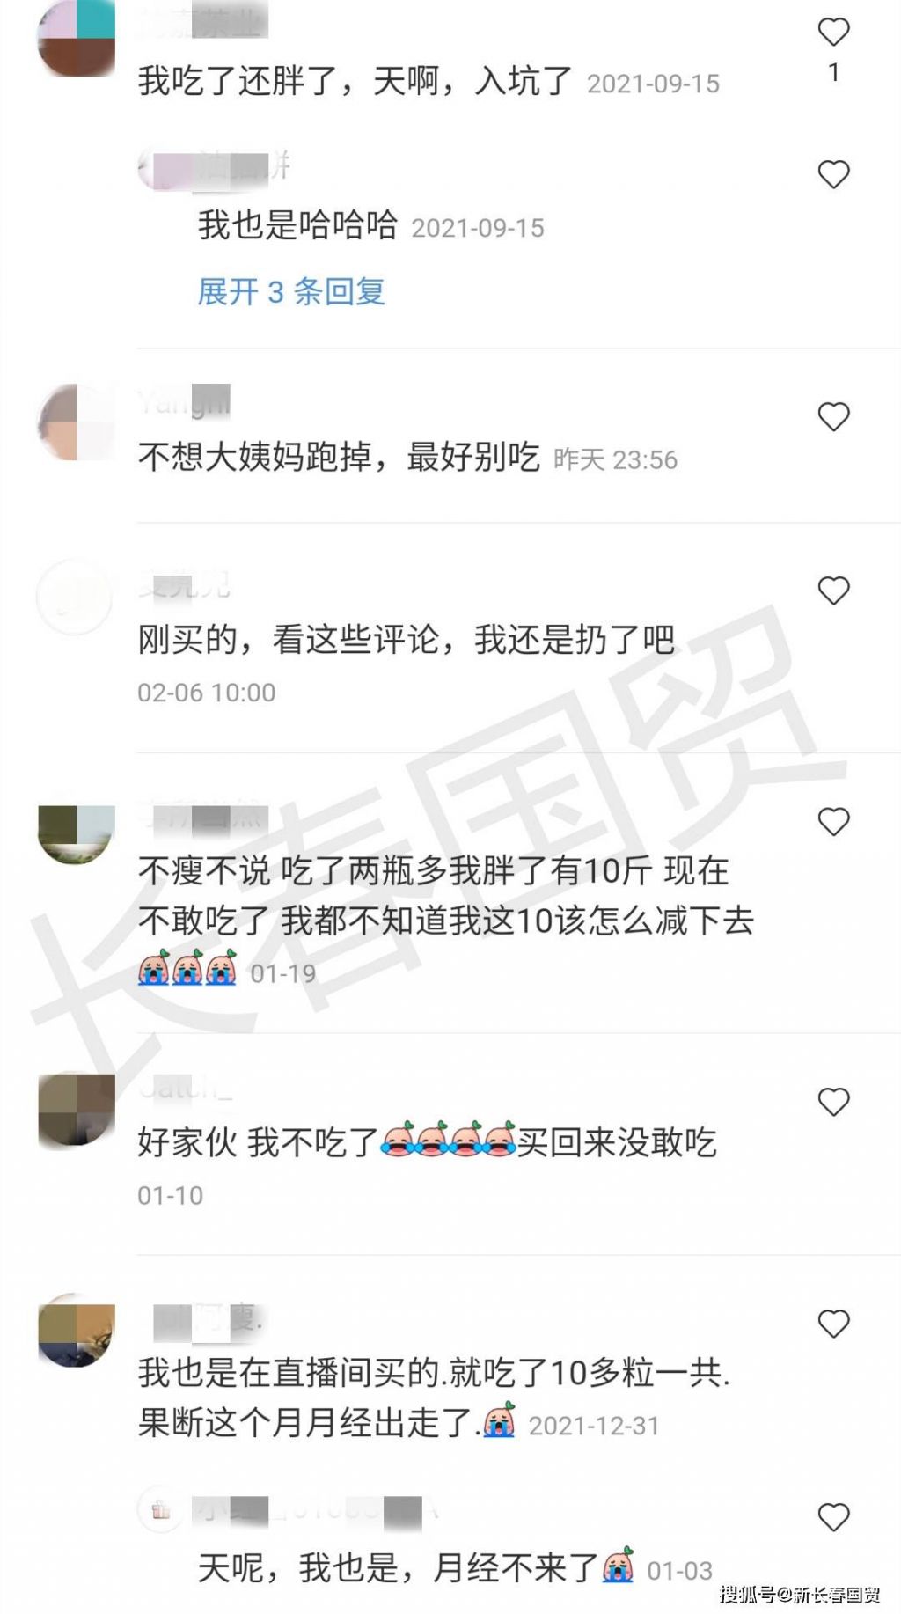Like the reply '天呢，我也是'
Screen dimensions: 901x1614
click(833, 1517)
